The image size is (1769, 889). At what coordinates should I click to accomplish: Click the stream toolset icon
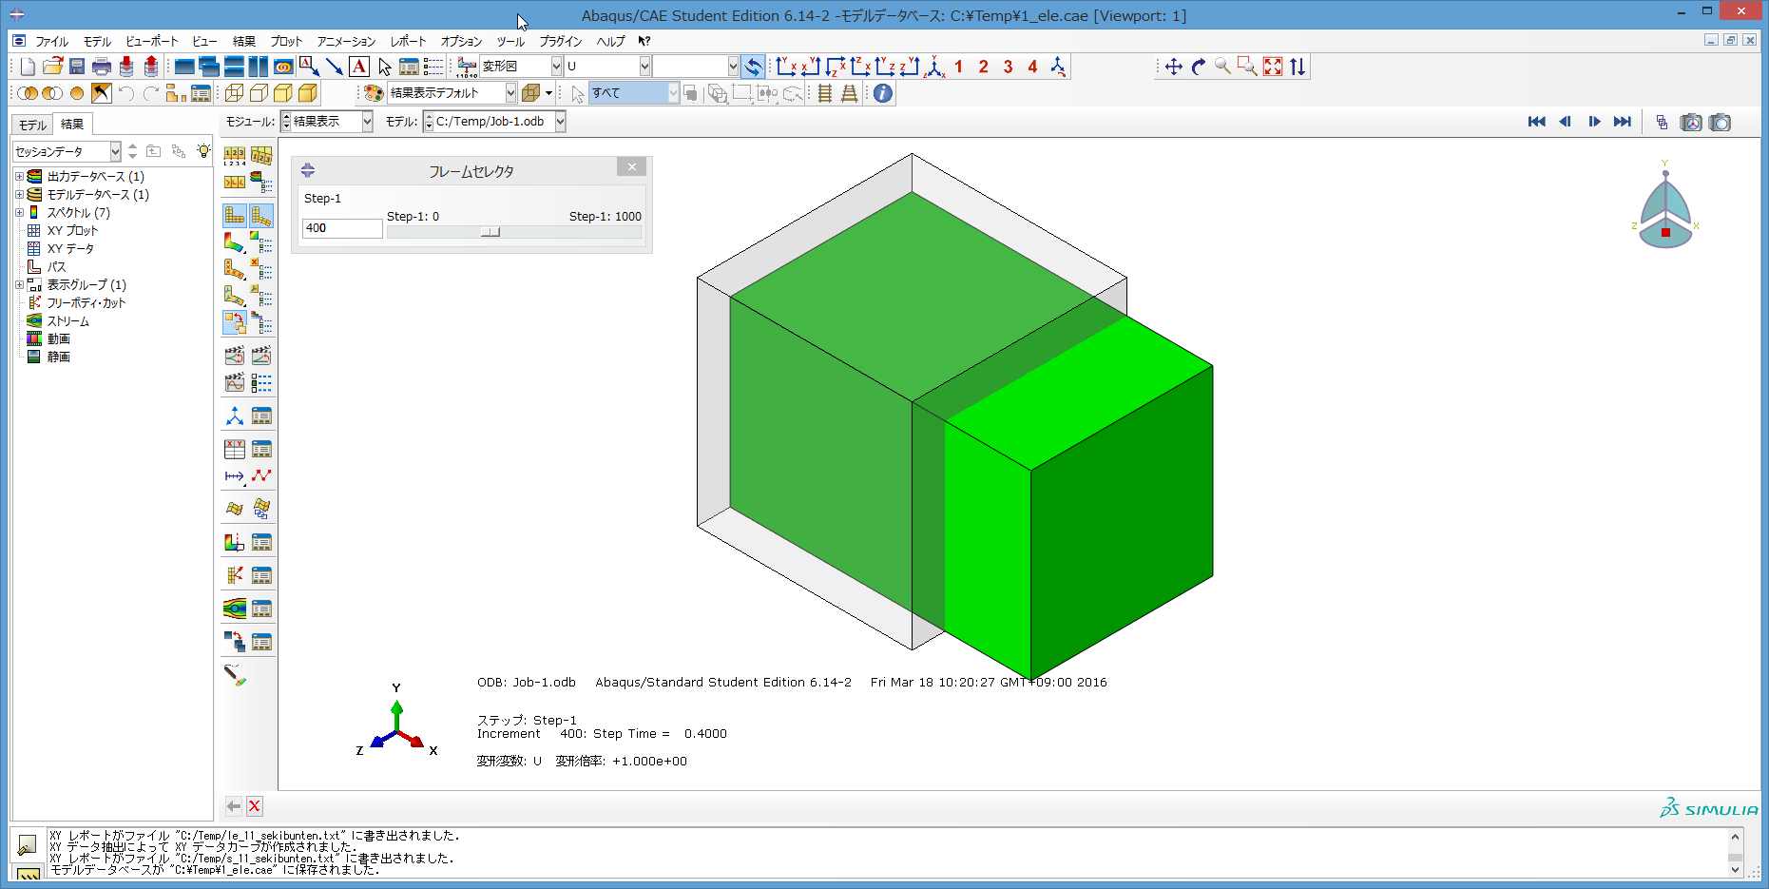[235, 609]
